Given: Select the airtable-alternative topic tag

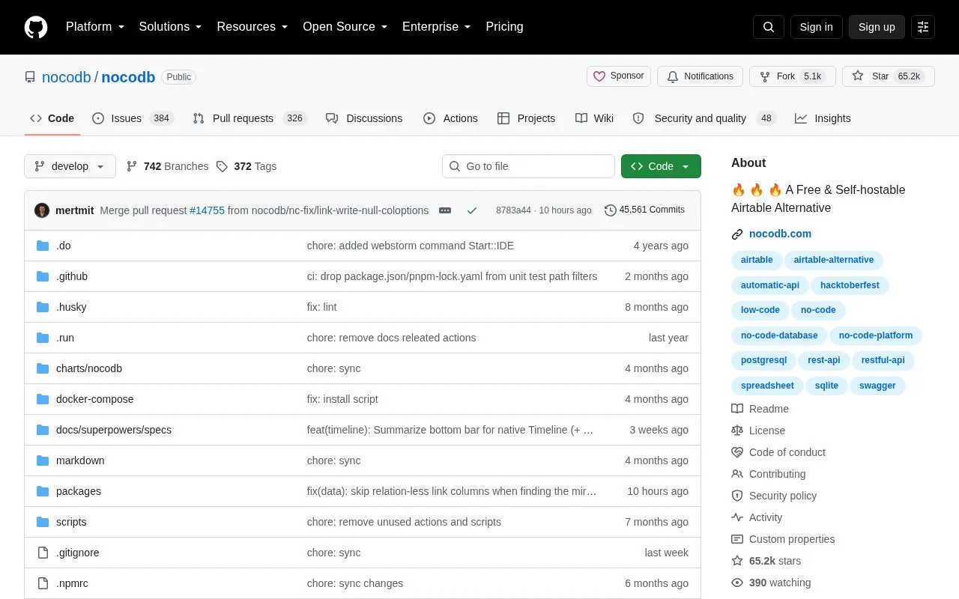Looking at the screenshot, I should click(x=834, y=260).
